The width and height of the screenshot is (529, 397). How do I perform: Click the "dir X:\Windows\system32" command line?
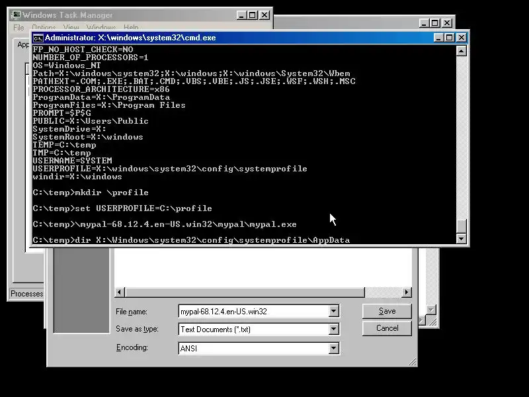(x=191, y=240)
